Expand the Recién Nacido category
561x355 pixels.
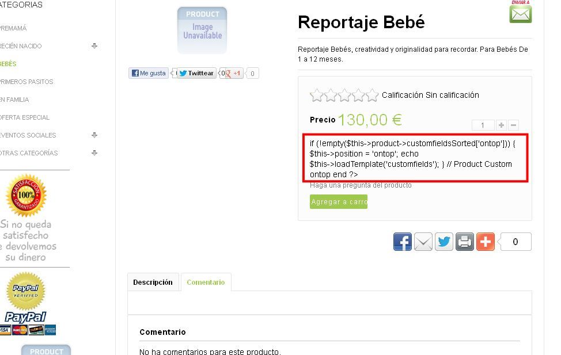pyautogui.click(x=94, y=46)
